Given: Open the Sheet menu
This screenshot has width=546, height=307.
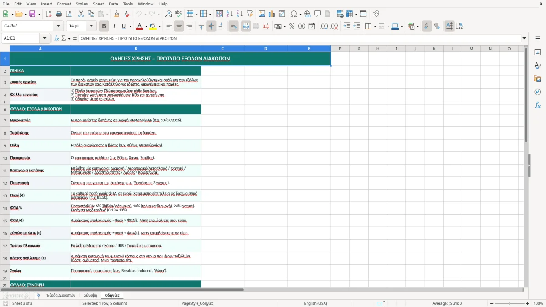Looking at the screenshot, I should coord(98,4).
